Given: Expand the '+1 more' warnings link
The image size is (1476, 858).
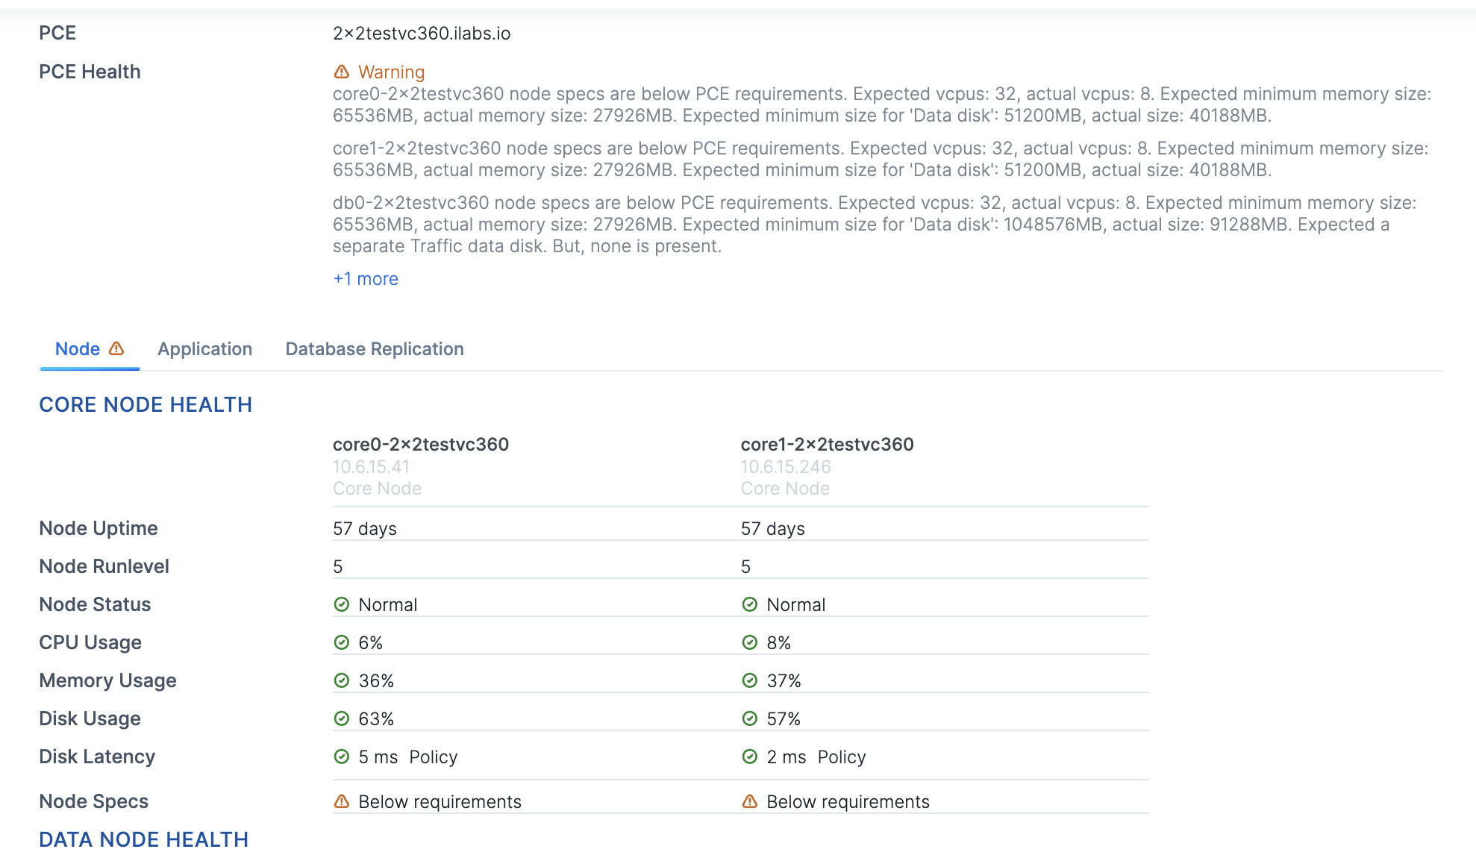Looking at the screenshot, I should point(366,279).
